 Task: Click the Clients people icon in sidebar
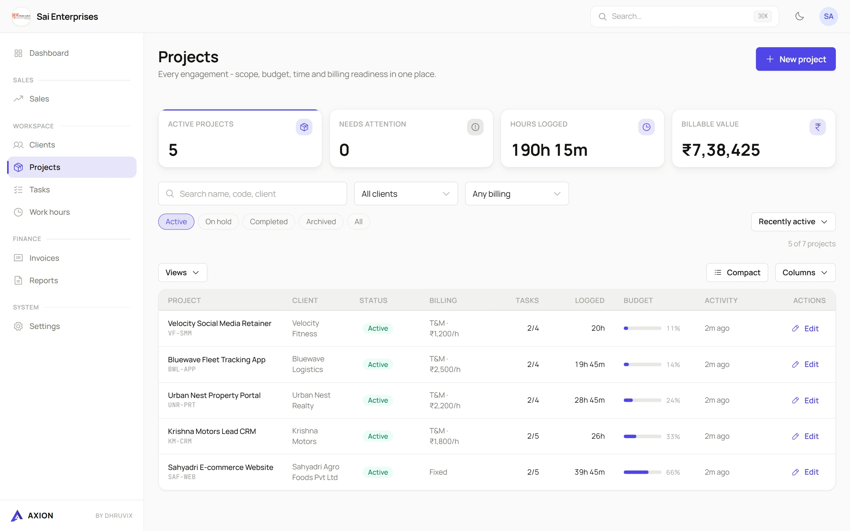click(18, 145)
